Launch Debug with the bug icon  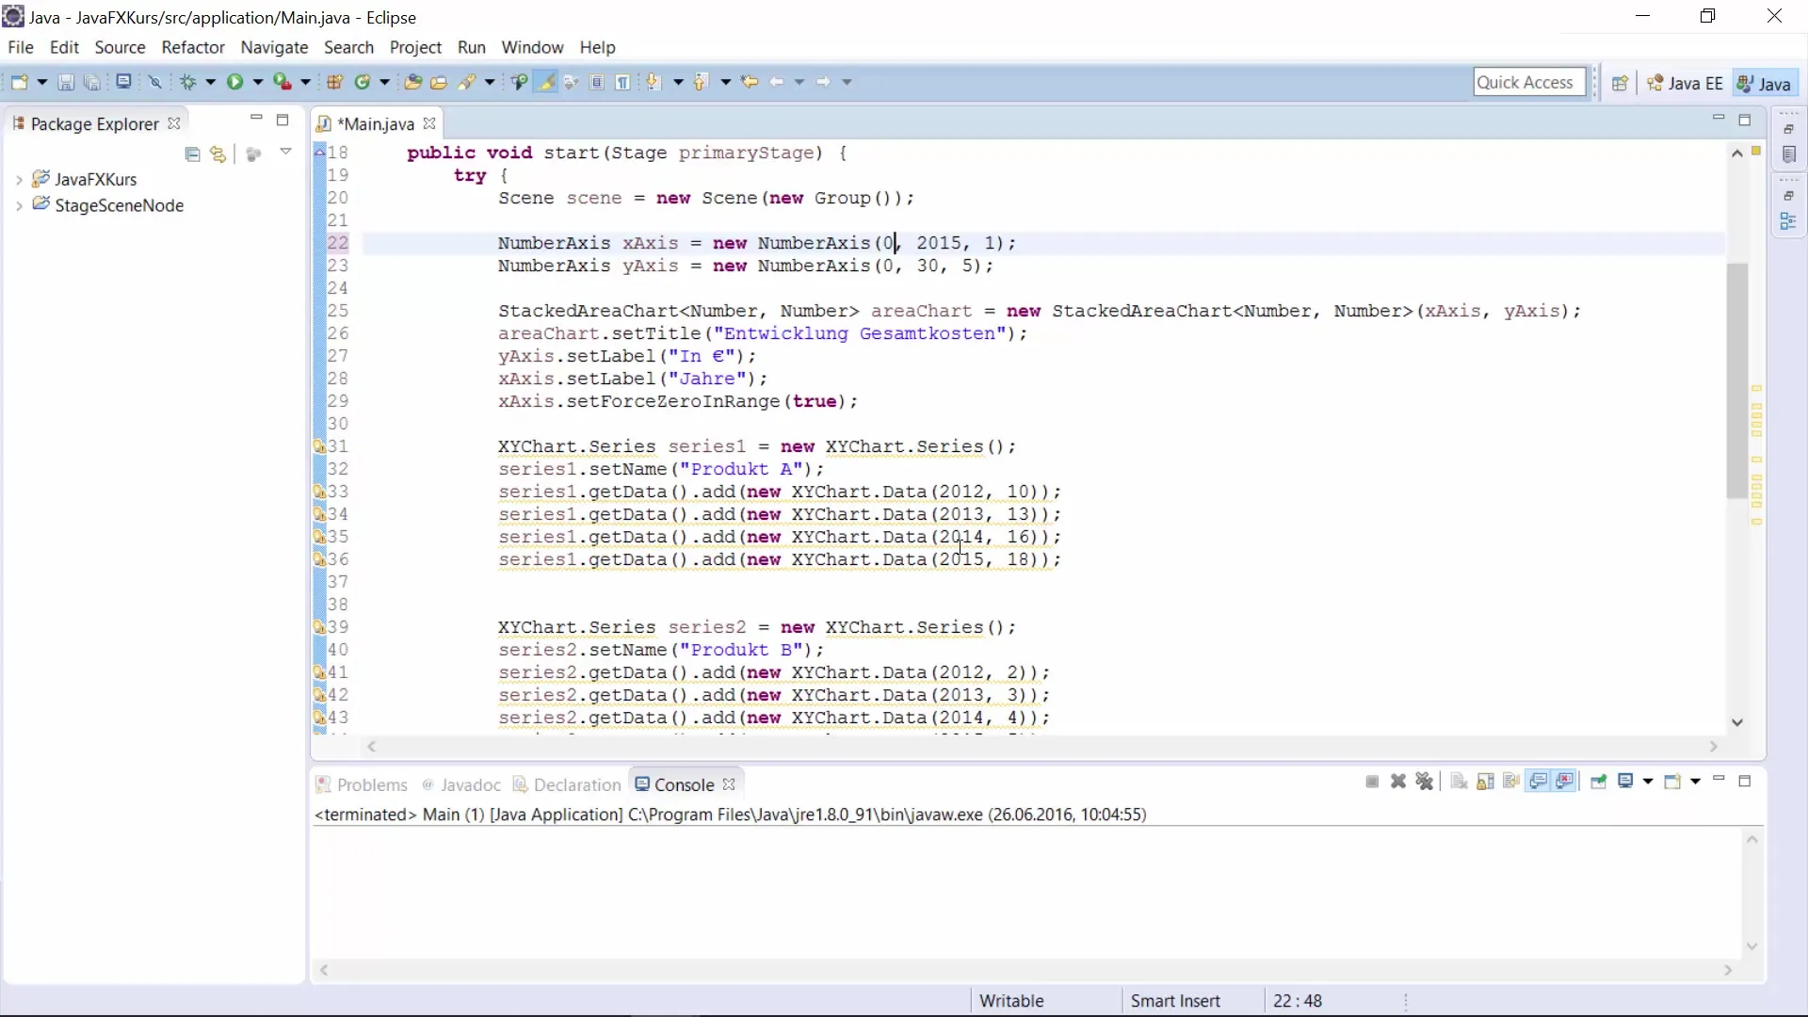[187, 83]
